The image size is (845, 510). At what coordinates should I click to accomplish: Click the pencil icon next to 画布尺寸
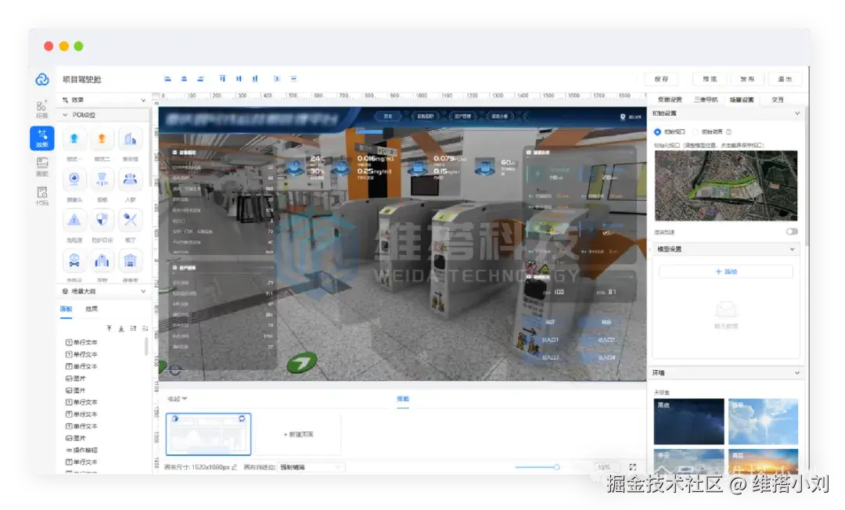point(235,467)
